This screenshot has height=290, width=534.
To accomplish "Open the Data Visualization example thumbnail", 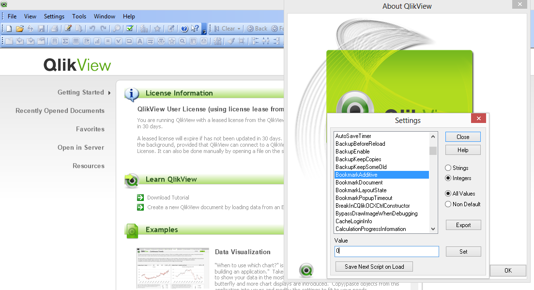I will point(173,268).
